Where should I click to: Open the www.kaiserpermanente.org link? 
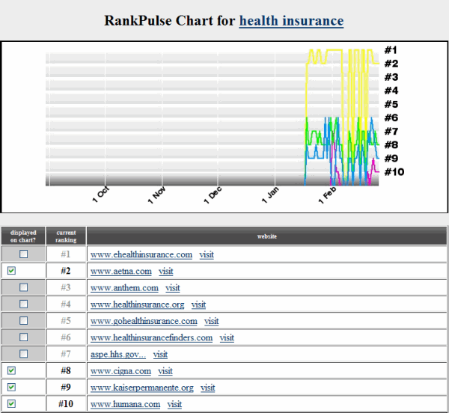click(142, 388)
